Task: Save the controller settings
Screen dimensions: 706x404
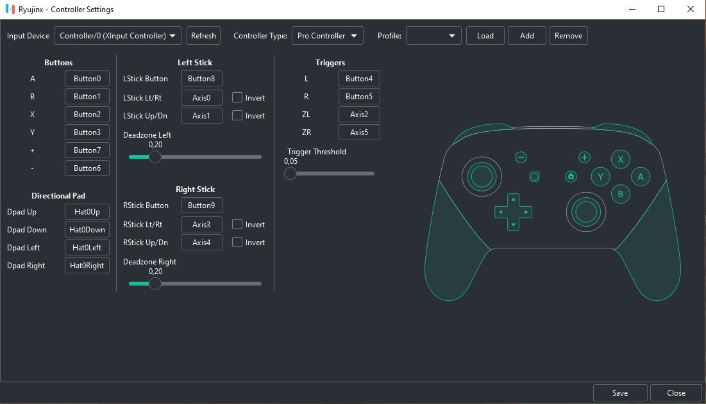Action: [x=619, y=392]
